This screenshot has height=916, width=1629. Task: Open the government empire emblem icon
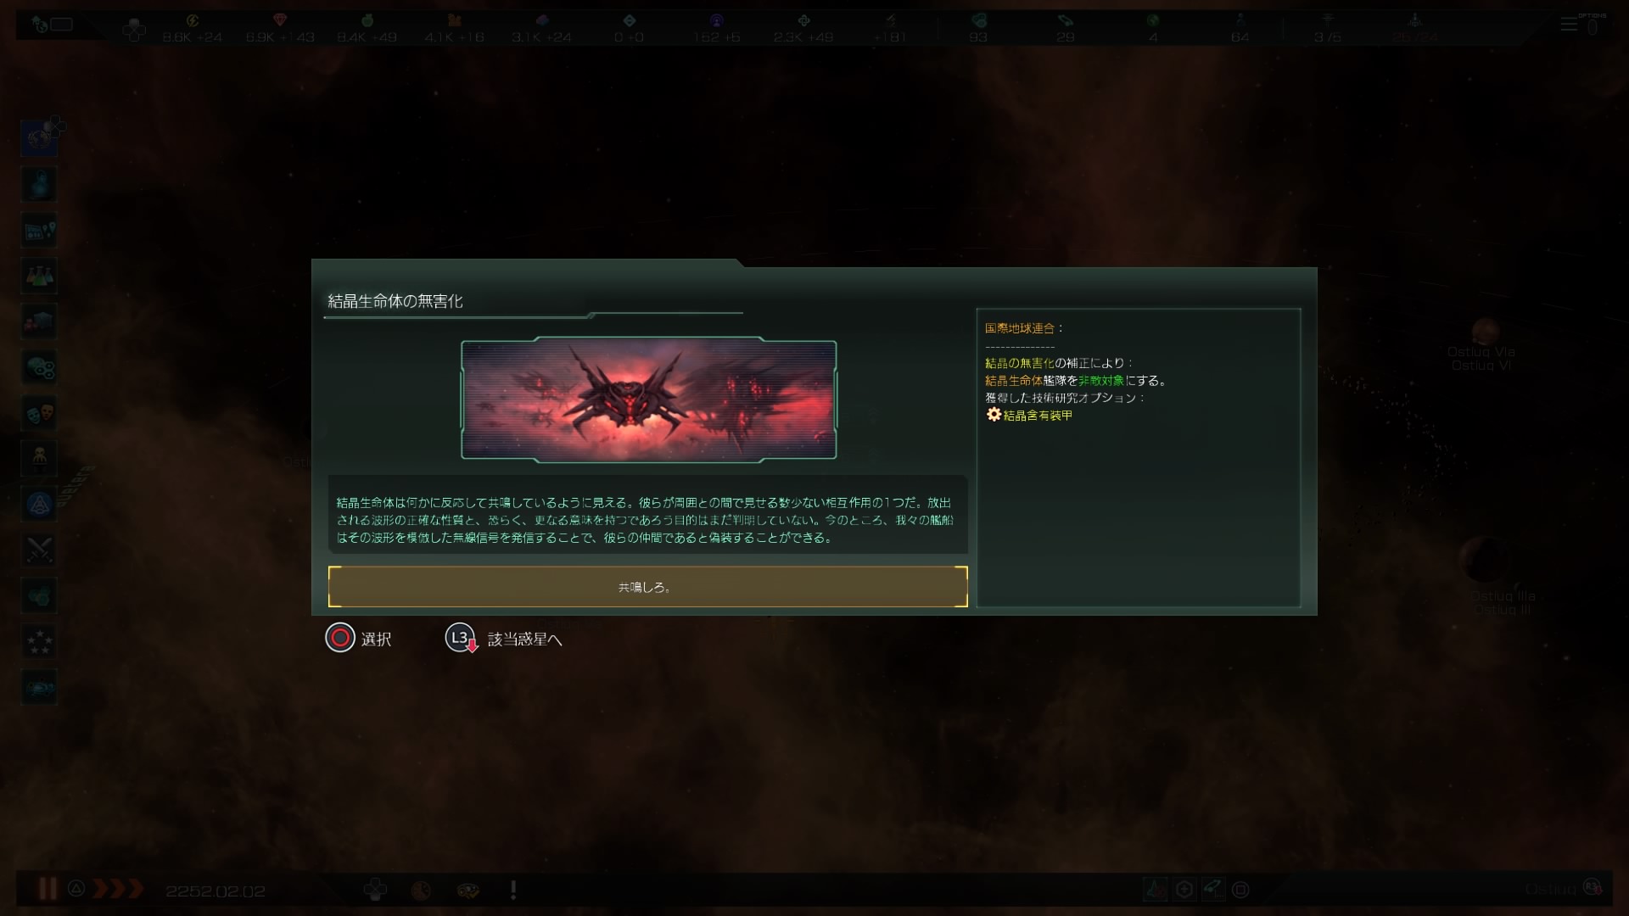coord(39,138)
